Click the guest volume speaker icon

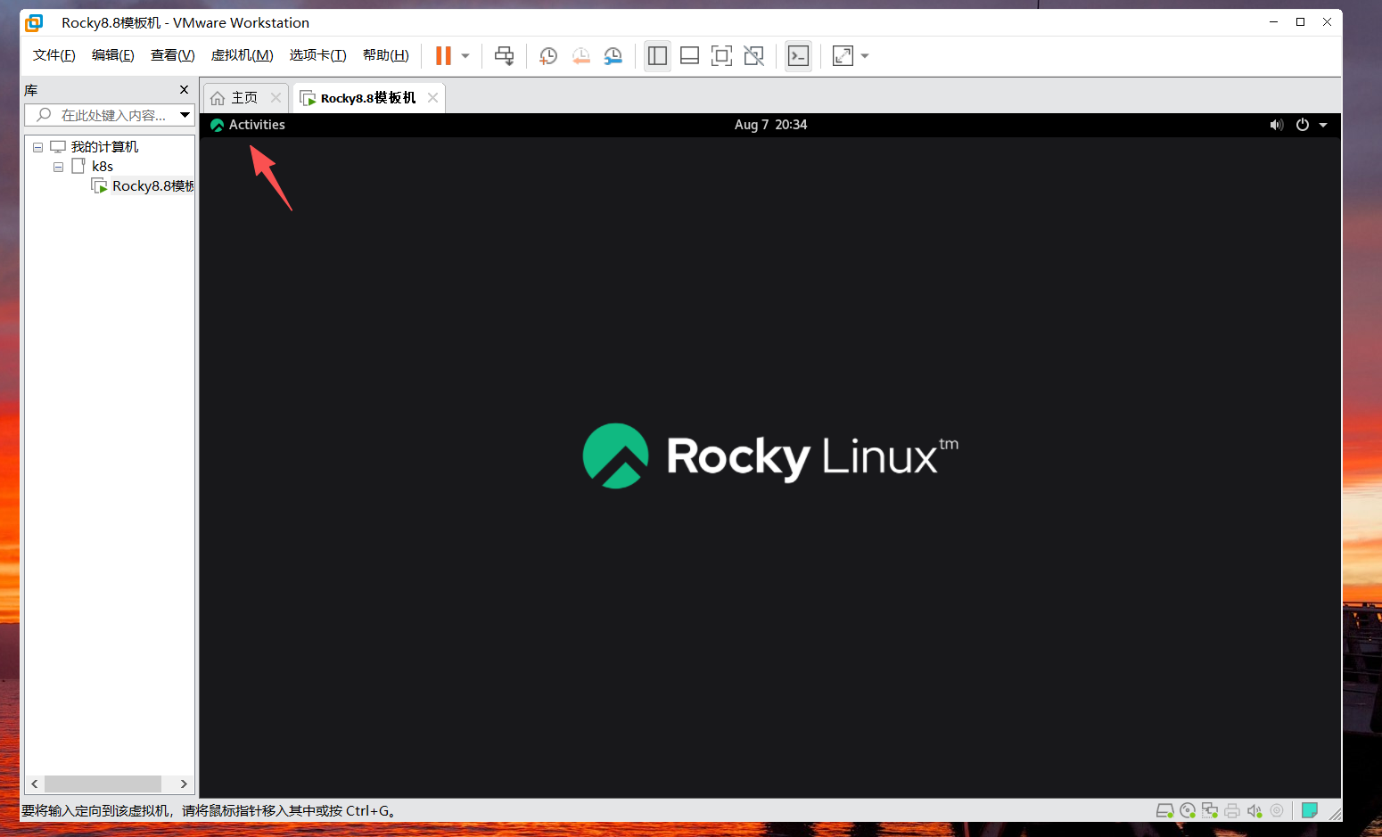point(1277,125)
